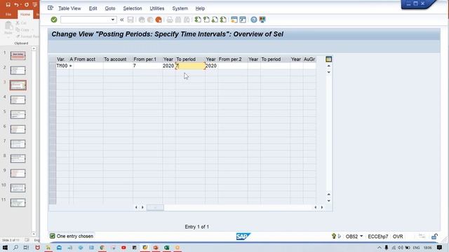This screenshot has width=449, height=252.
Task: Click the Exit icon in SAP toolbar
Action: 150,20
